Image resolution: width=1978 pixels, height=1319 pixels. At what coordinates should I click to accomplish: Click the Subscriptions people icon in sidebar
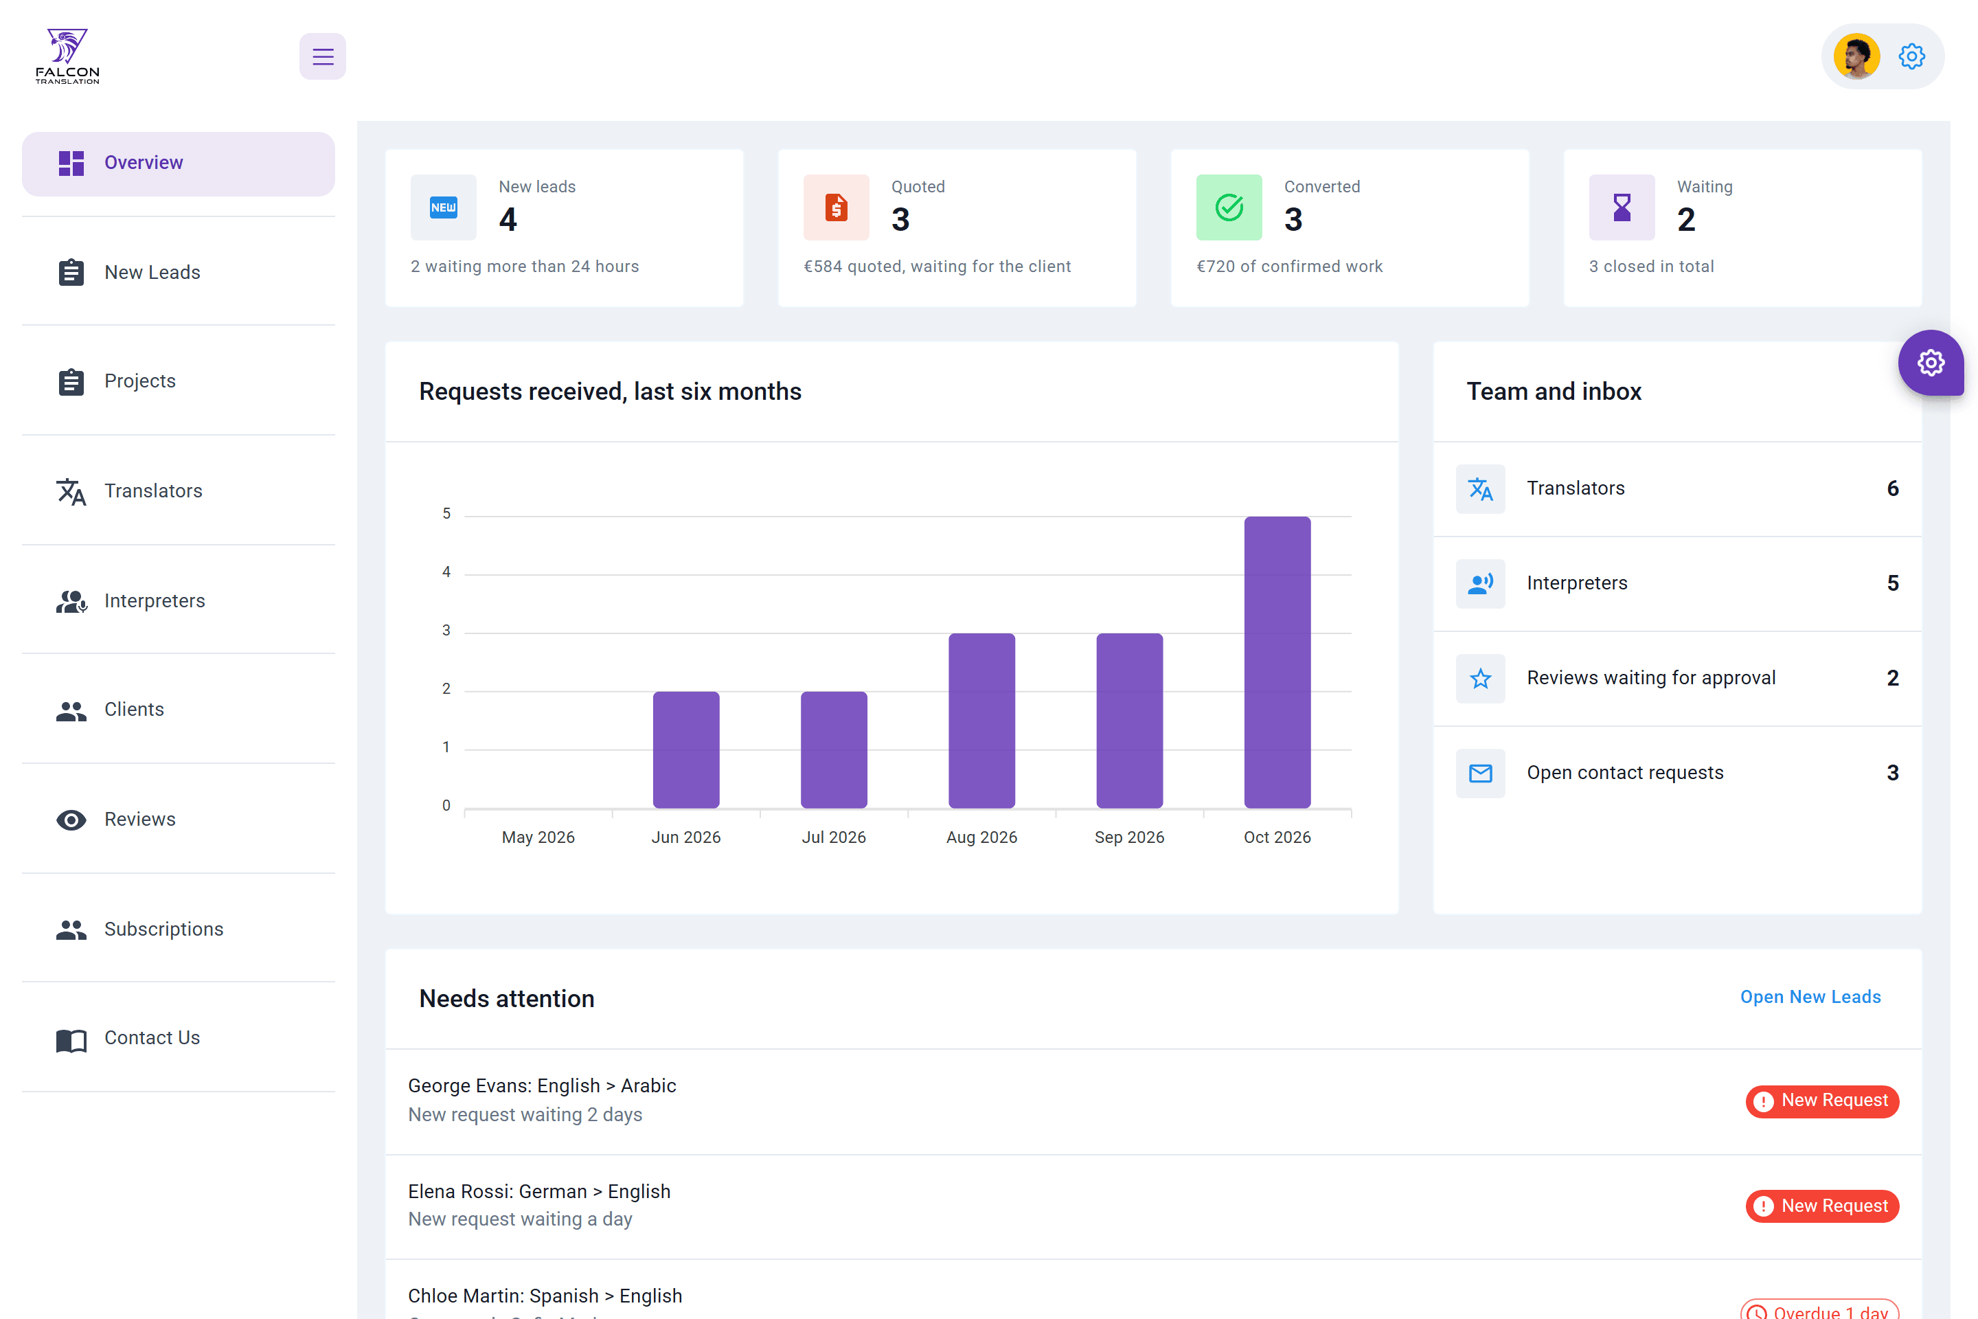pyautogui.click(x=71, y=929)
